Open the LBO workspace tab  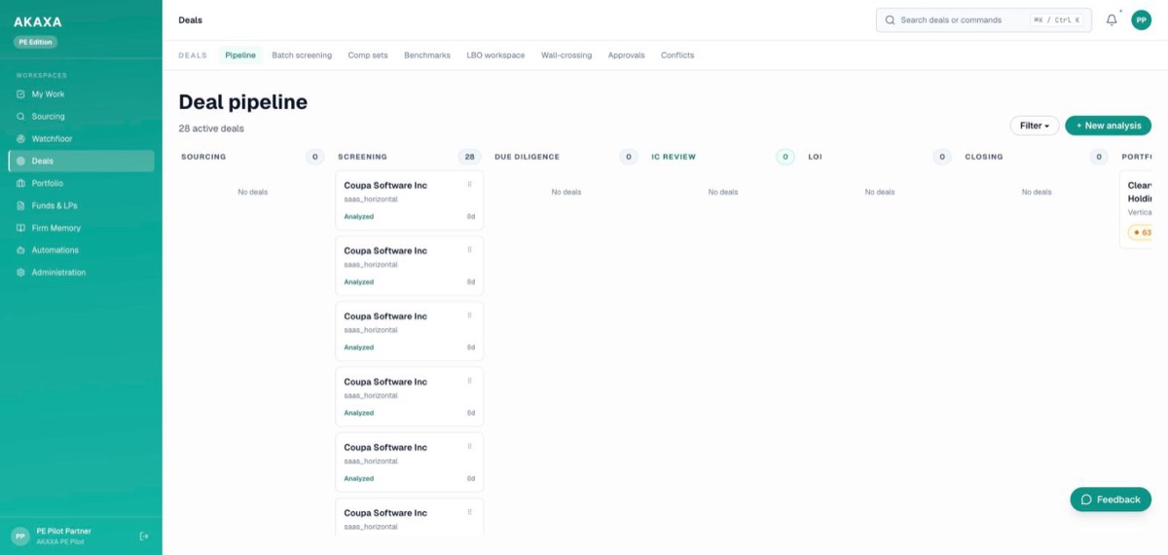pos(495,55)
